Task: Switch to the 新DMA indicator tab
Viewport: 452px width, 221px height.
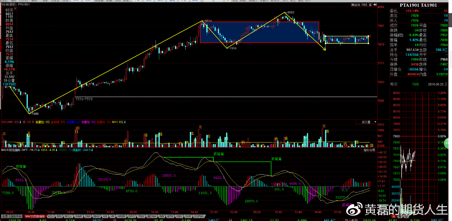Action: click(x=152, y=216)
